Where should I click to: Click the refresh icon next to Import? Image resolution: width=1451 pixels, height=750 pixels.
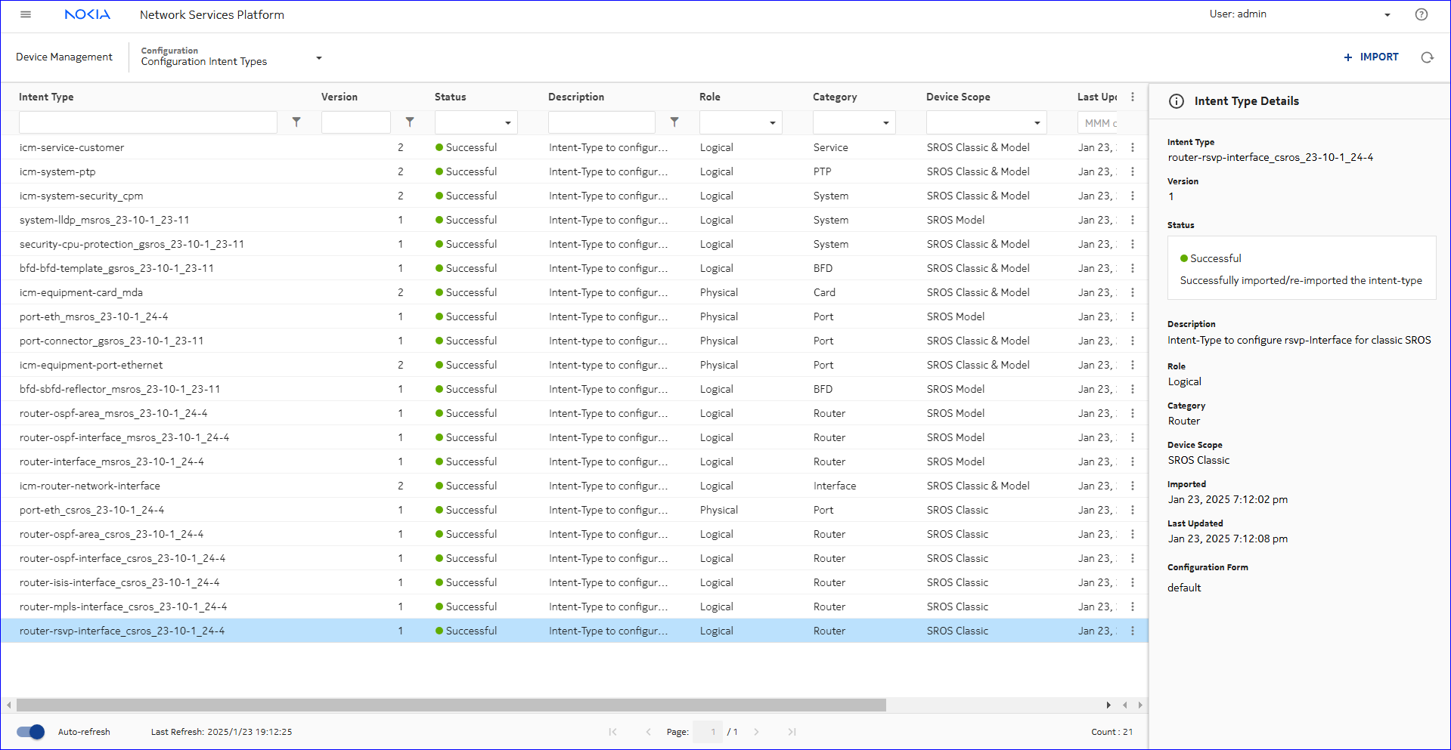tap(1427, 57)
